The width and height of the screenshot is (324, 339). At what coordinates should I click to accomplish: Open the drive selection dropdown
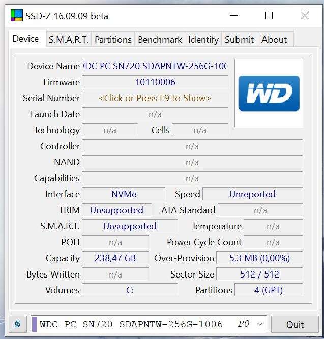(x=260, y=324)
